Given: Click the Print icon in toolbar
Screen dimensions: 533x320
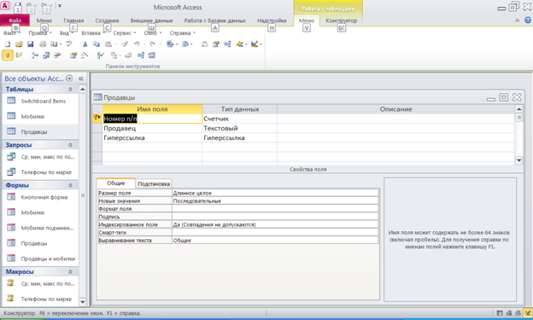Looking at the screenshot, I should click(x=43, y=44).
